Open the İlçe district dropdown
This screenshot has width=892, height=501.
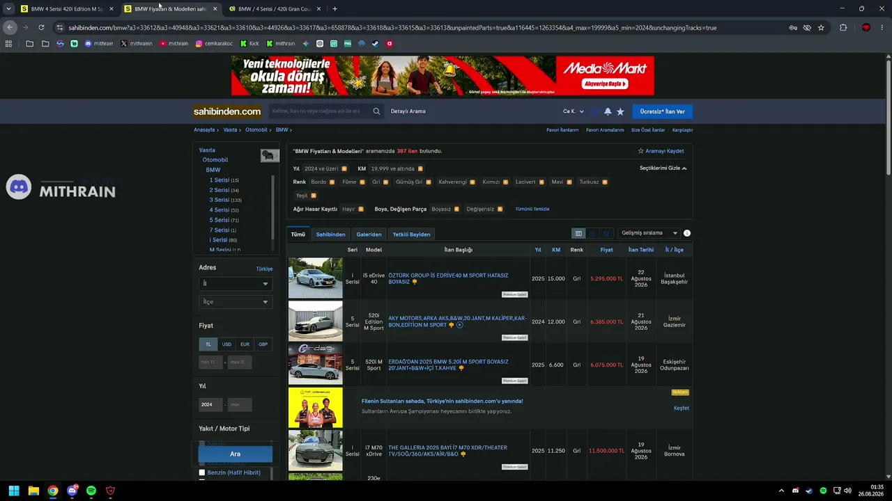pyautogui.click(x=235, y=302)
